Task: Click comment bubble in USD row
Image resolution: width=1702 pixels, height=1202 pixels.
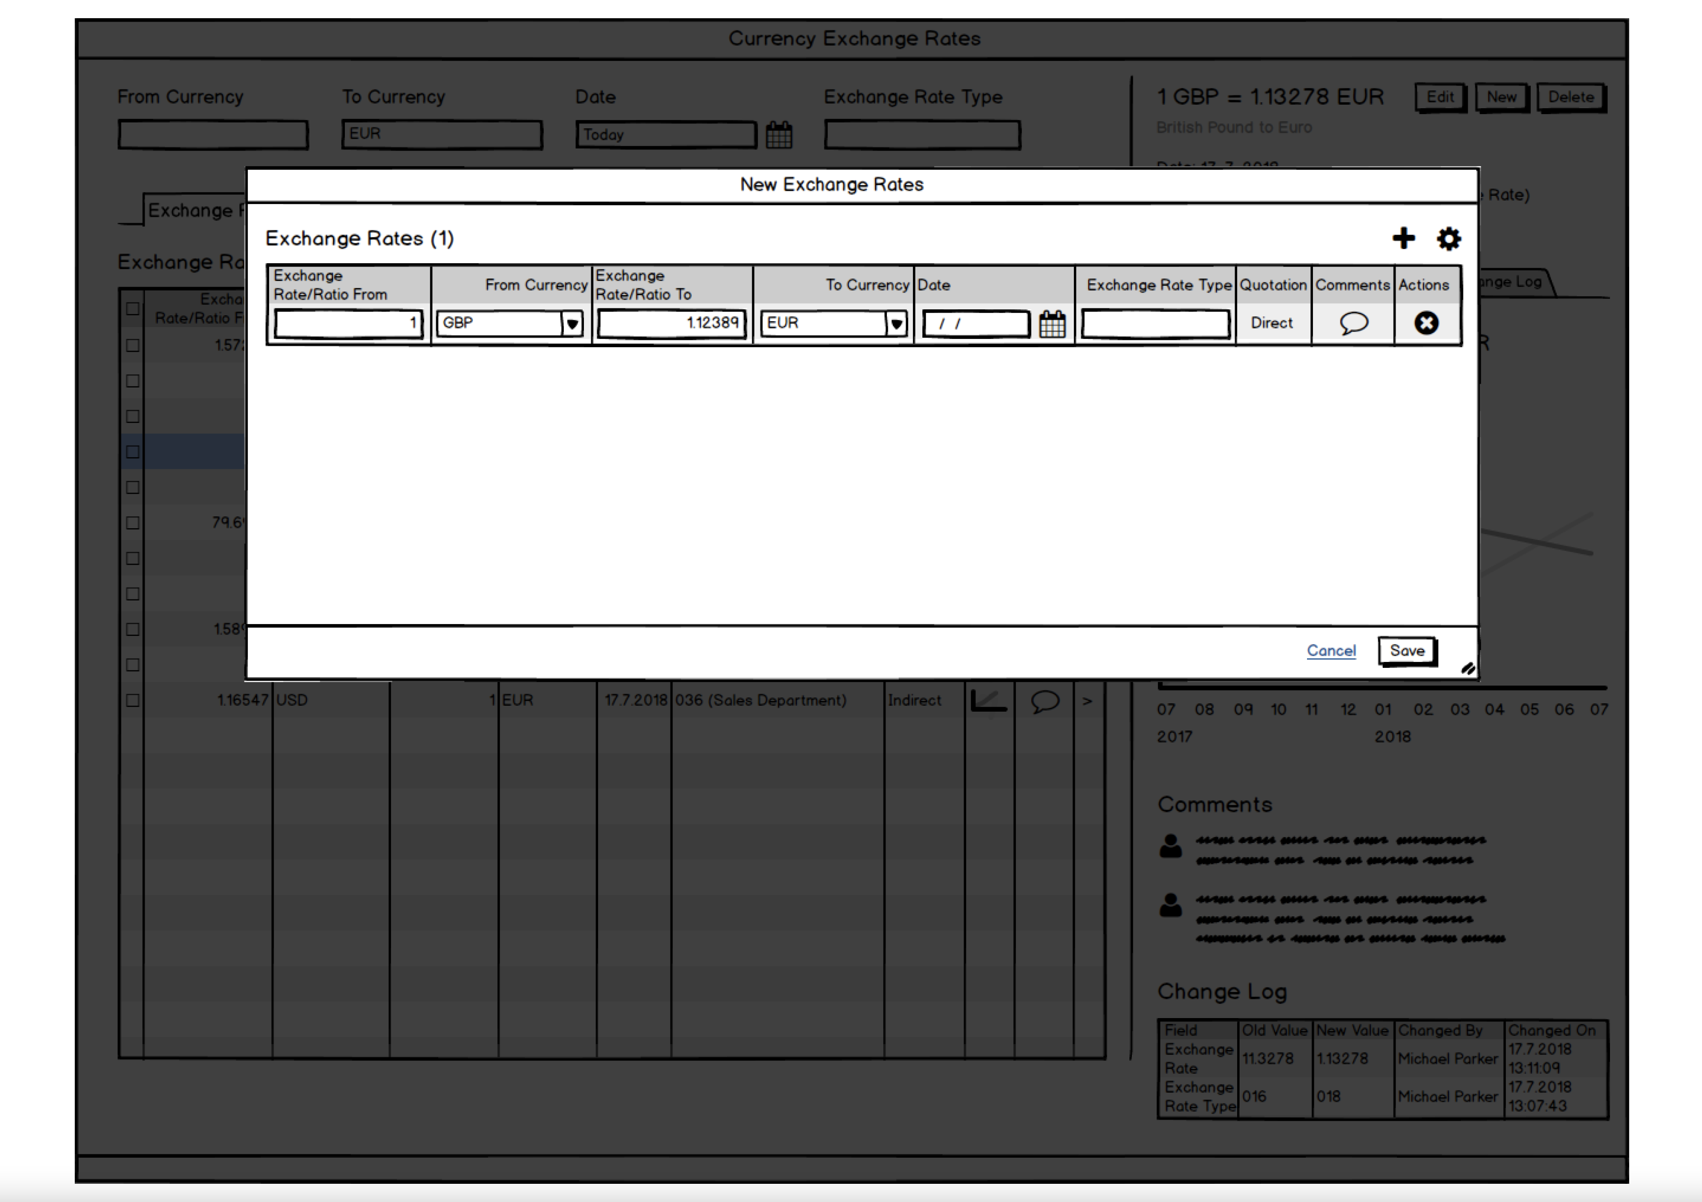Action: (1044, 700)
